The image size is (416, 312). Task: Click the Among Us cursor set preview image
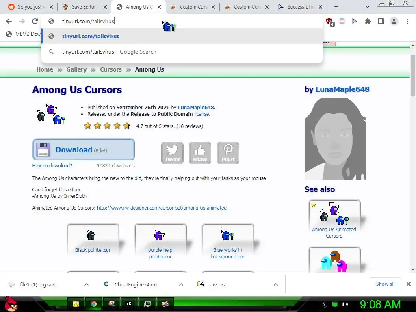[51, 114]
